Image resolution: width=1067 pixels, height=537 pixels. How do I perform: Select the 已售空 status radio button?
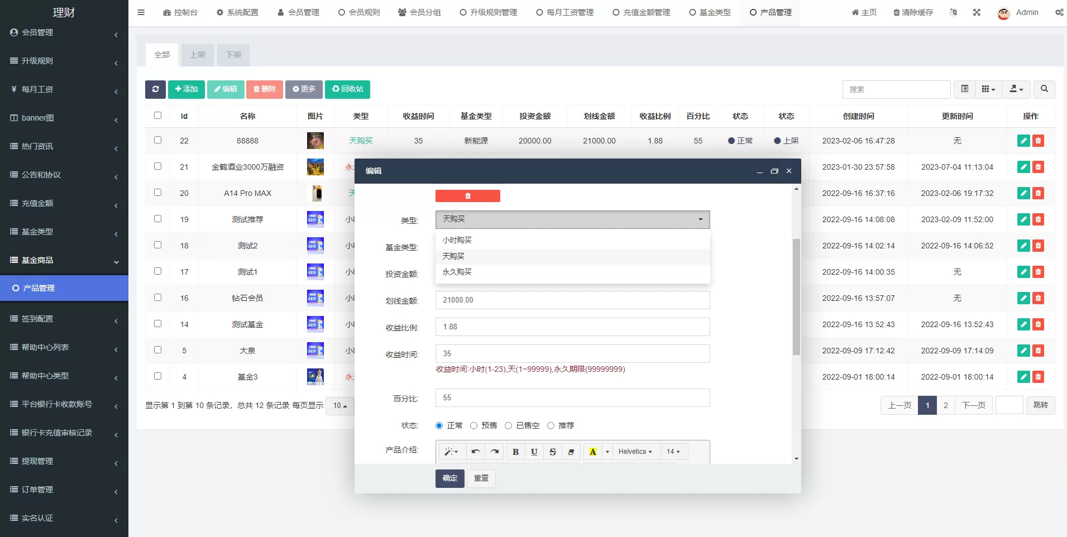click(x=508, y=426)
